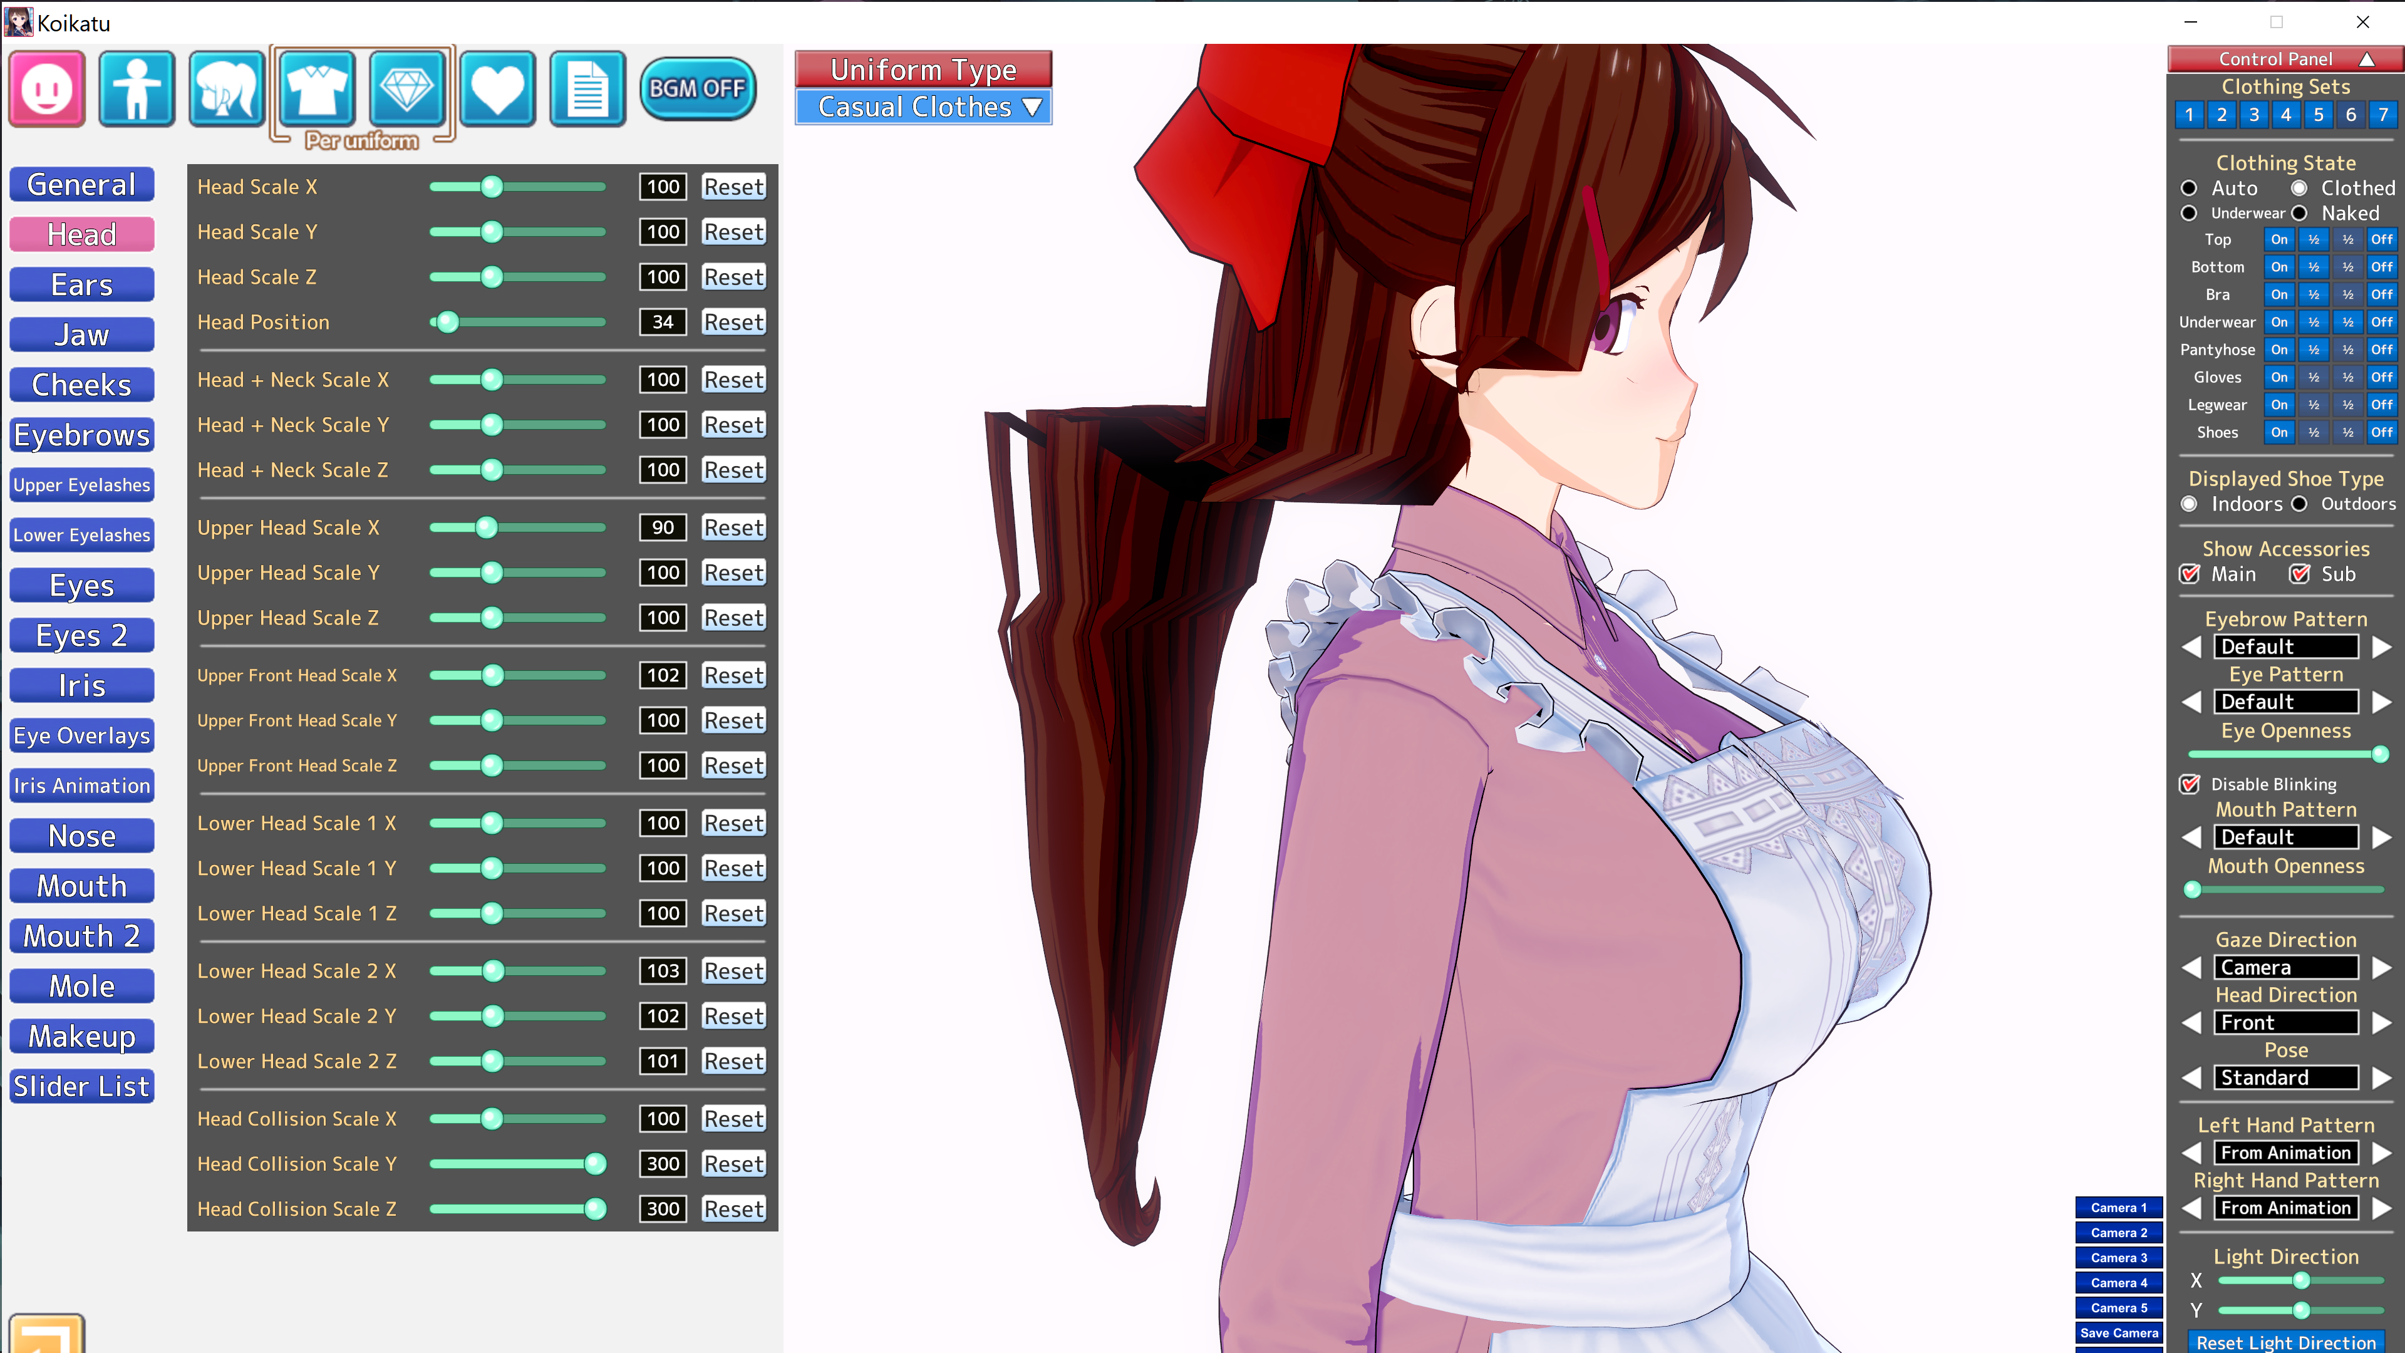Toggle Main accessories checkbox
Screen dimensions: 2405x1353
(x=2190, y=573)
